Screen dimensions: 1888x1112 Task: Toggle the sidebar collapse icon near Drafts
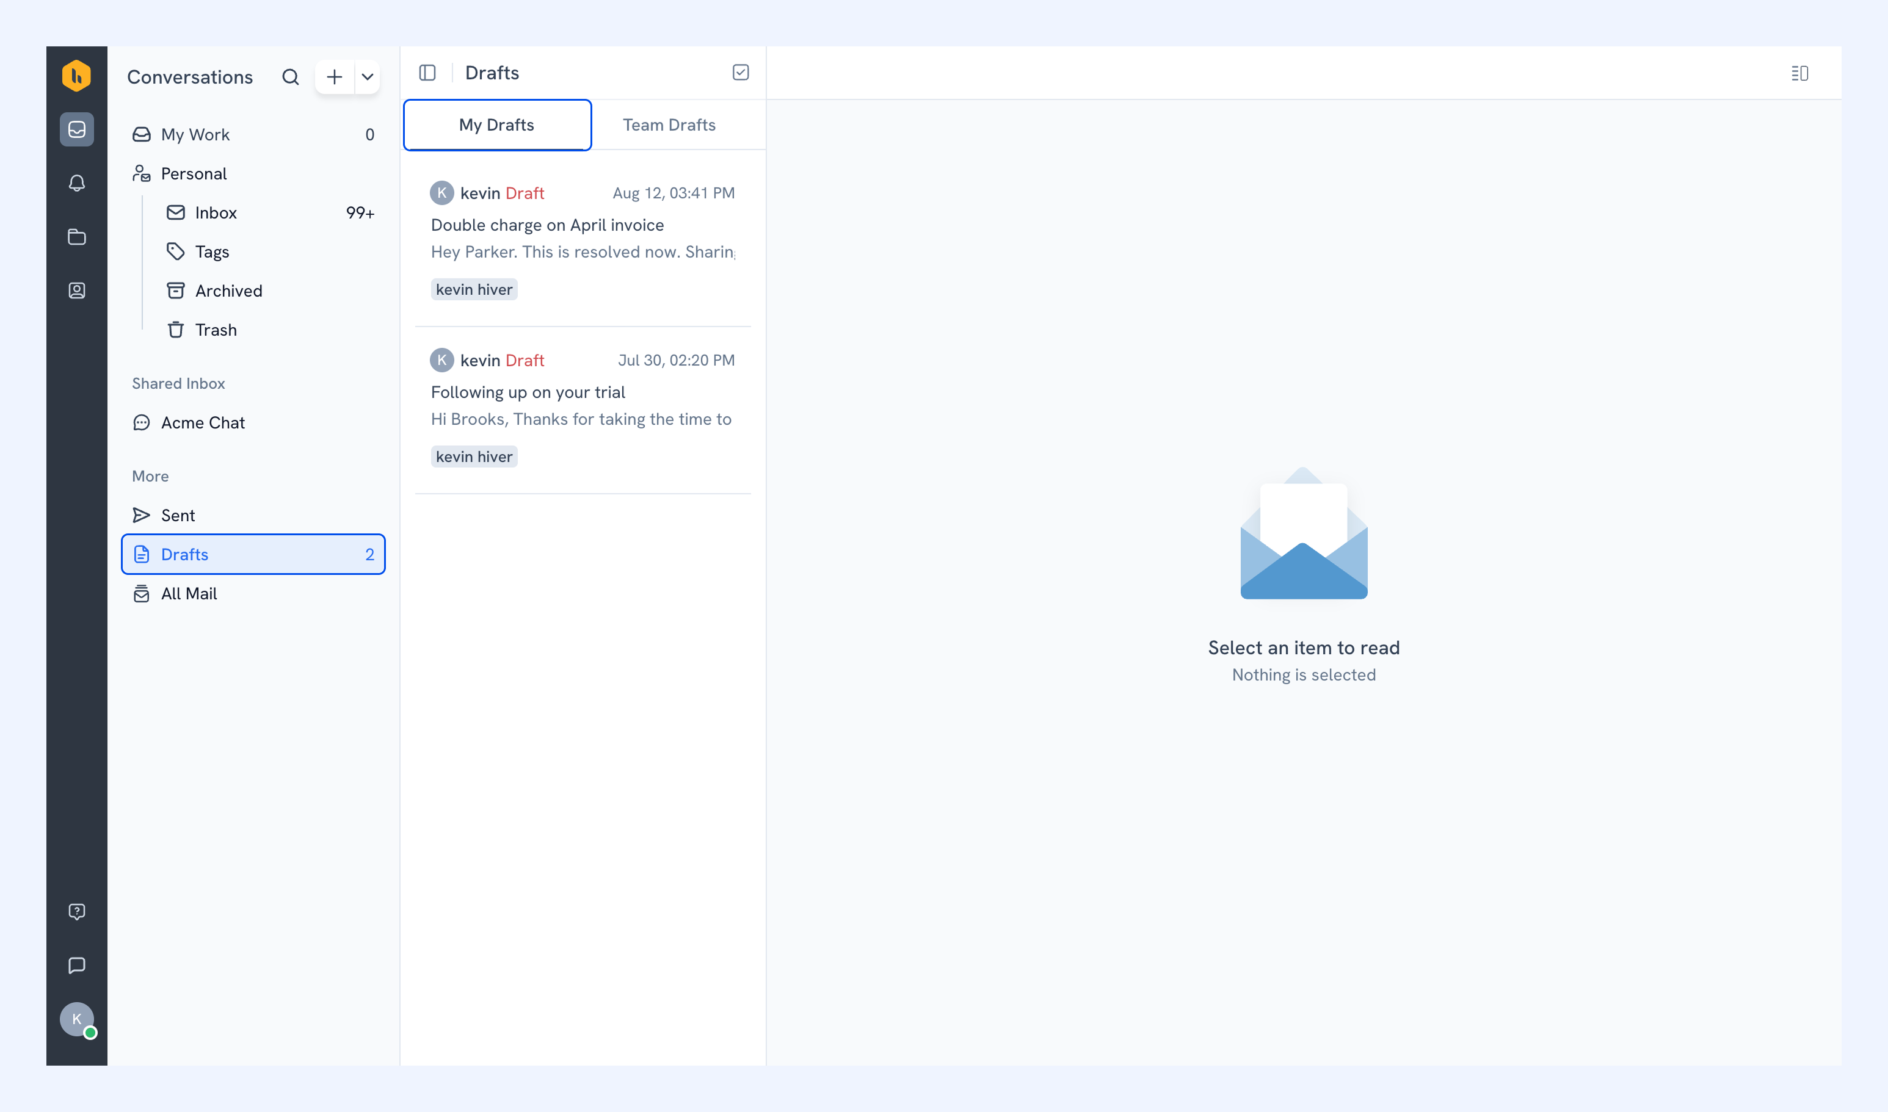pyautogui.click(x=427, y=73)
